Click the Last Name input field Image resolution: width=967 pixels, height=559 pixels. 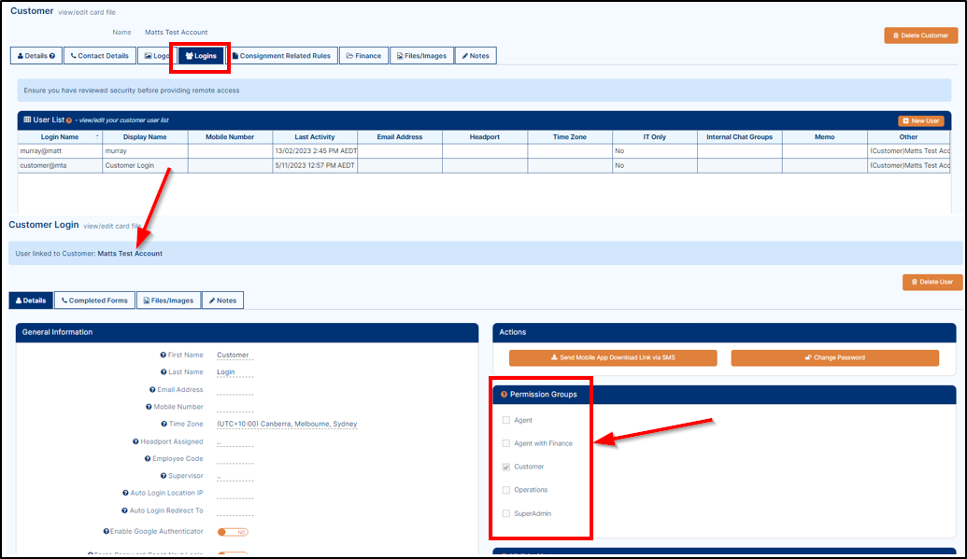[235, 371]
